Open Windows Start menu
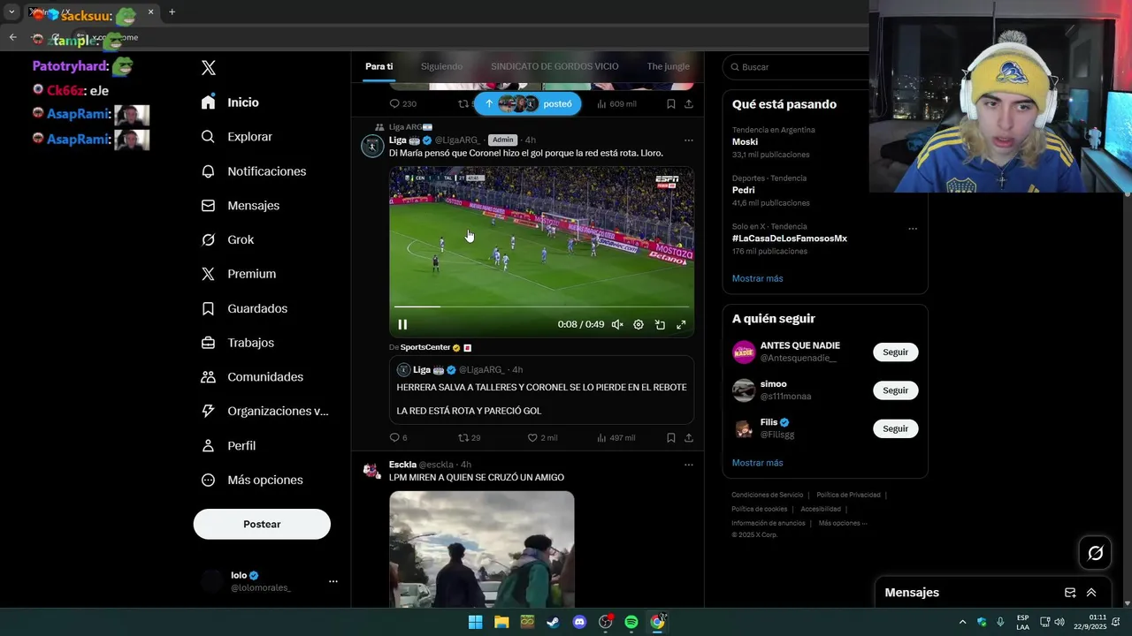Image resolution: width=1132 pixels, height=636 pixels. pyautogui.click(x=475, y=622)
